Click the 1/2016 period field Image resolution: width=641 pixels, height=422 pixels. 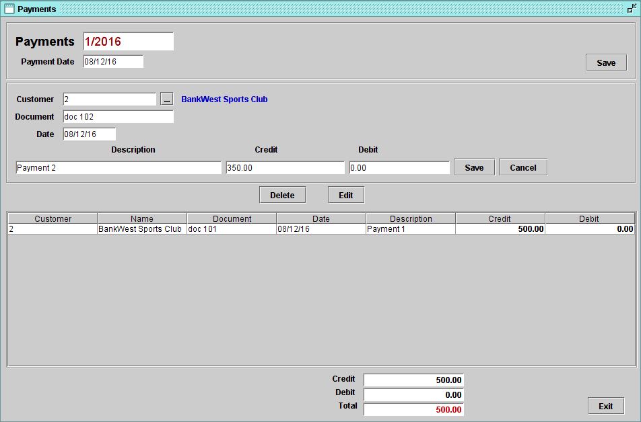tap(127, 41)
